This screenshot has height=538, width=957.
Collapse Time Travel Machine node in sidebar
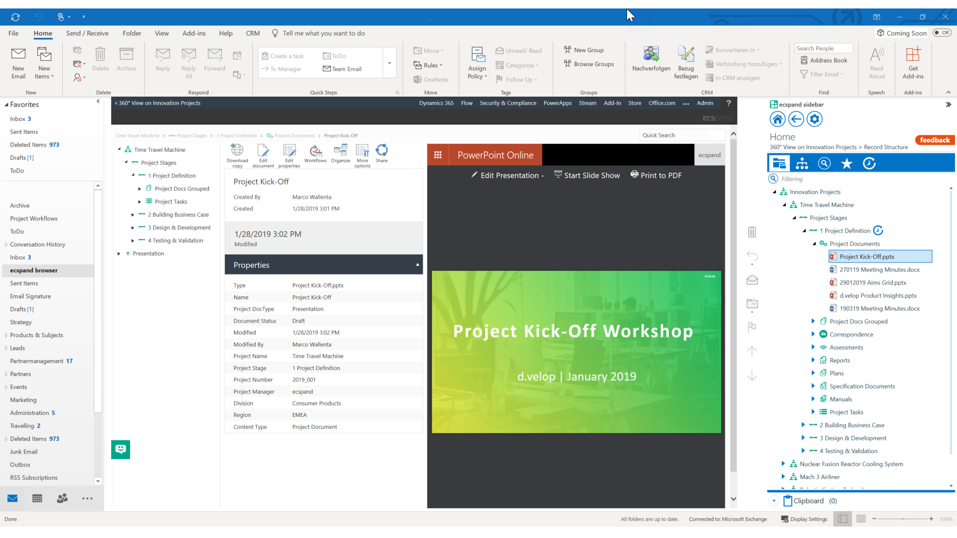pos(784,205)
